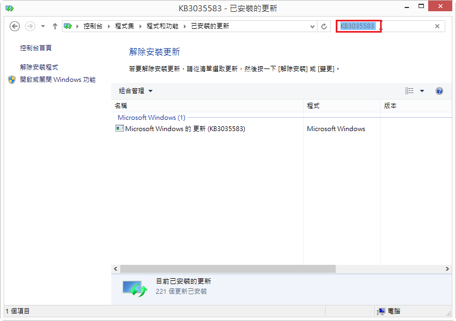
Task: Select update entry KB3035583 in list
Action: (185, 128)
